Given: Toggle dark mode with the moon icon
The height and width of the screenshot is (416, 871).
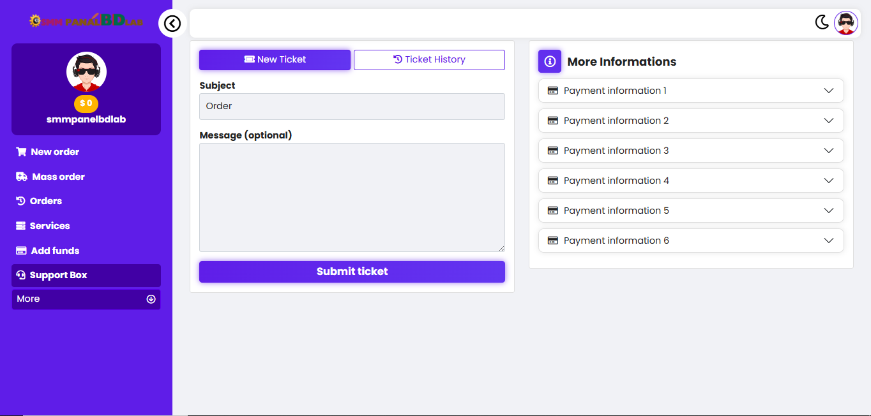Looking at the screenshot, I should pyautogui.click(x=822, y=22).
